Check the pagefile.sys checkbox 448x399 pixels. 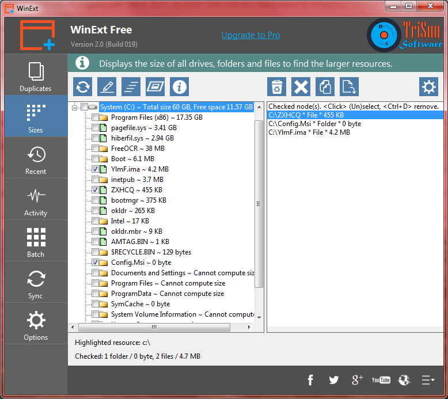(95, 128)
